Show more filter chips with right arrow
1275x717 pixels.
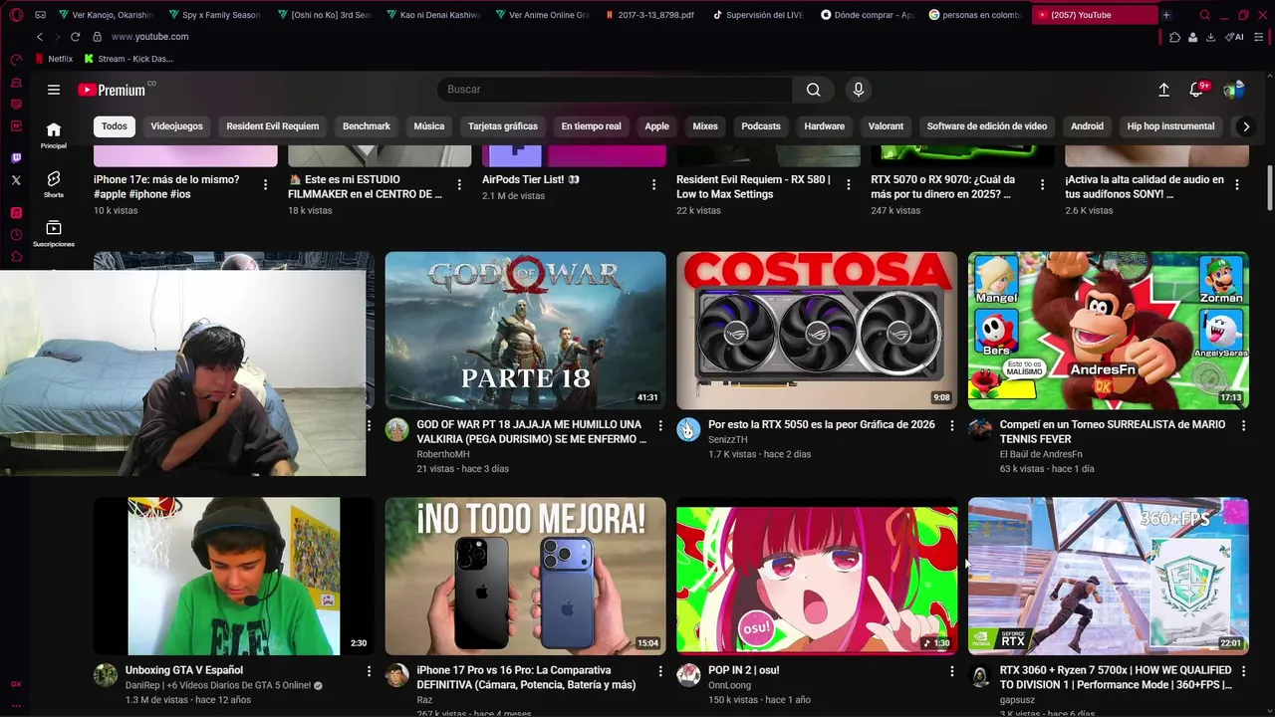click(x=1245, y=126)
